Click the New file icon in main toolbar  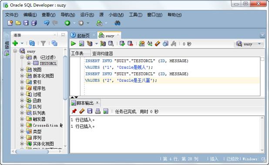click(10, 23)
